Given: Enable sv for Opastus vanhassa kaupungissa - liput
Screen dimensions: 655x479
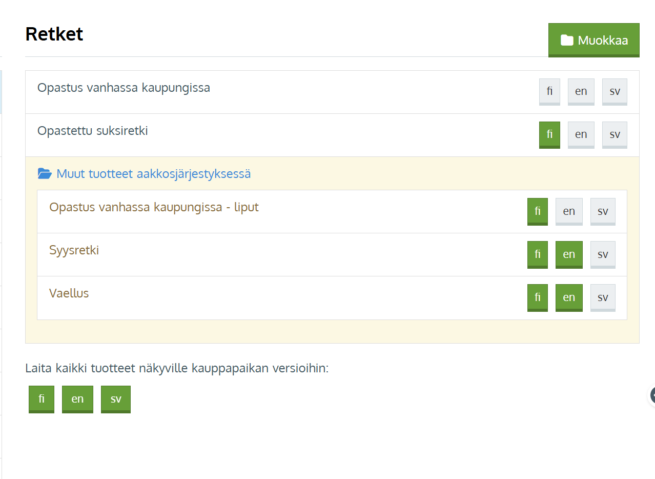Looking at the screenshot, I should tap(602, 211).
